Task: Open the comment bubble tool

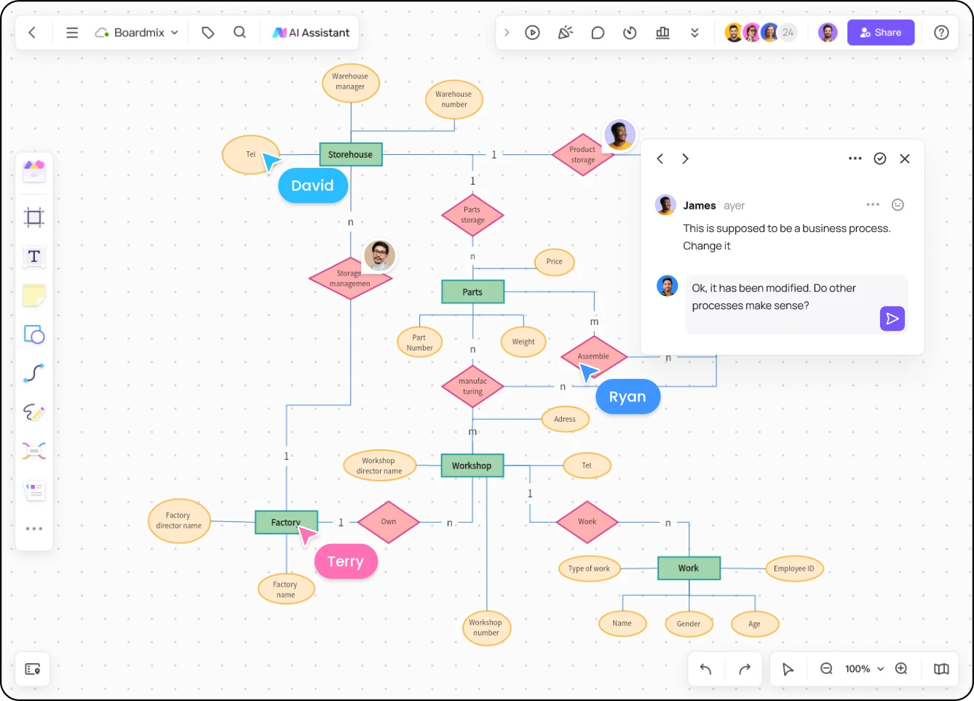Action: 598,33
